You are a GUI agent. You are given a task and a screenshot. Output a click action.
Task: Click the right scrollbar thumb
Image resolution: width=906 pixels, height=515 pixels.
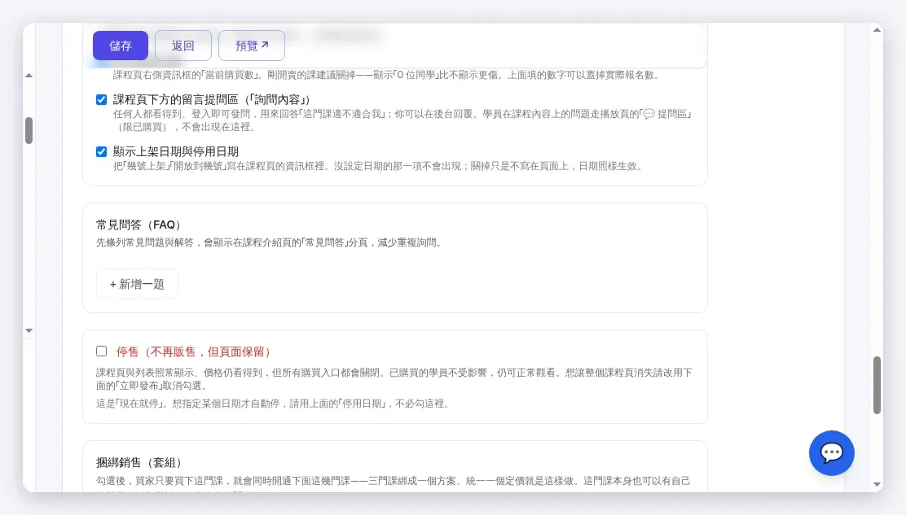pyautogui.click(x=877, y=385)
